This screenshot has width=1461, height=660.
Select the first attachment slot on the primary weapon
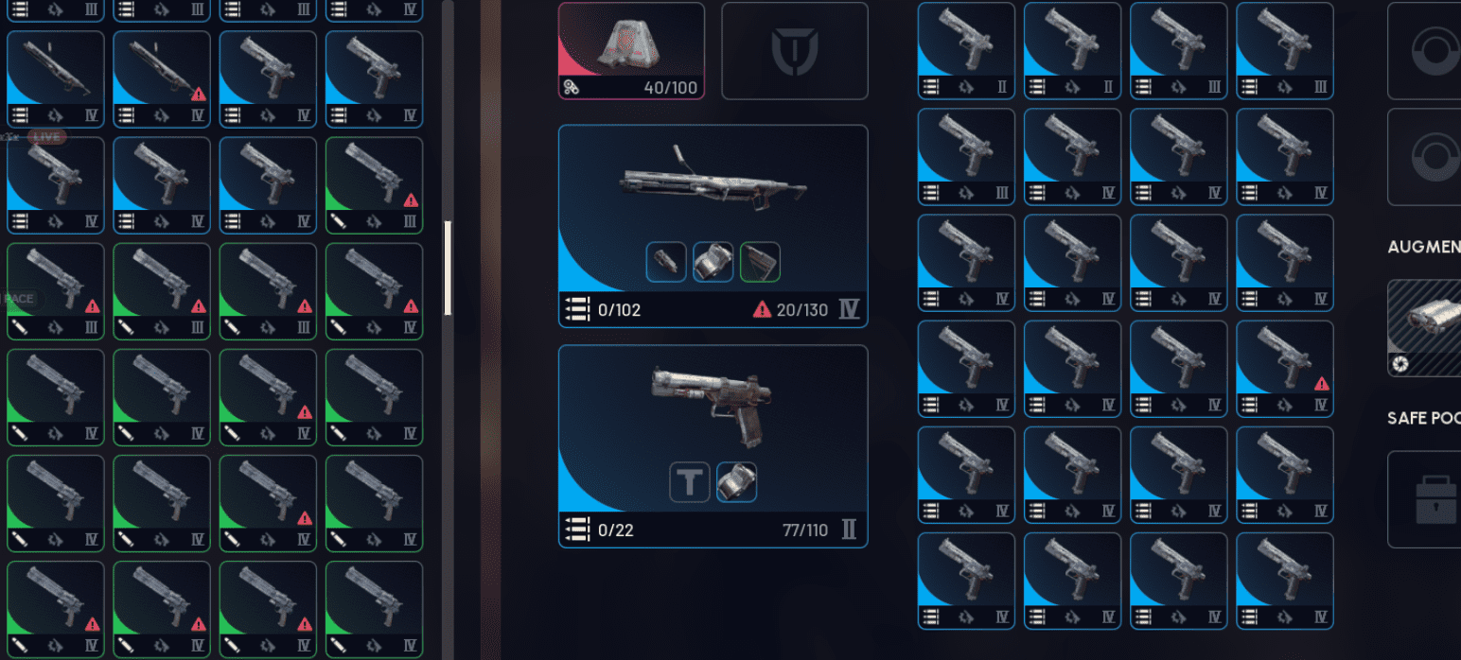click(x=666, y=262)
